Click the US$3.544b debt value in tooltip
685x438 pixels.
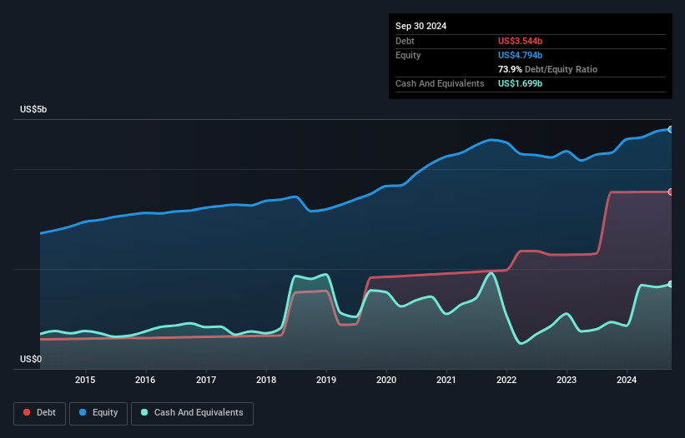pyautogui.click(x=520, y=41)
